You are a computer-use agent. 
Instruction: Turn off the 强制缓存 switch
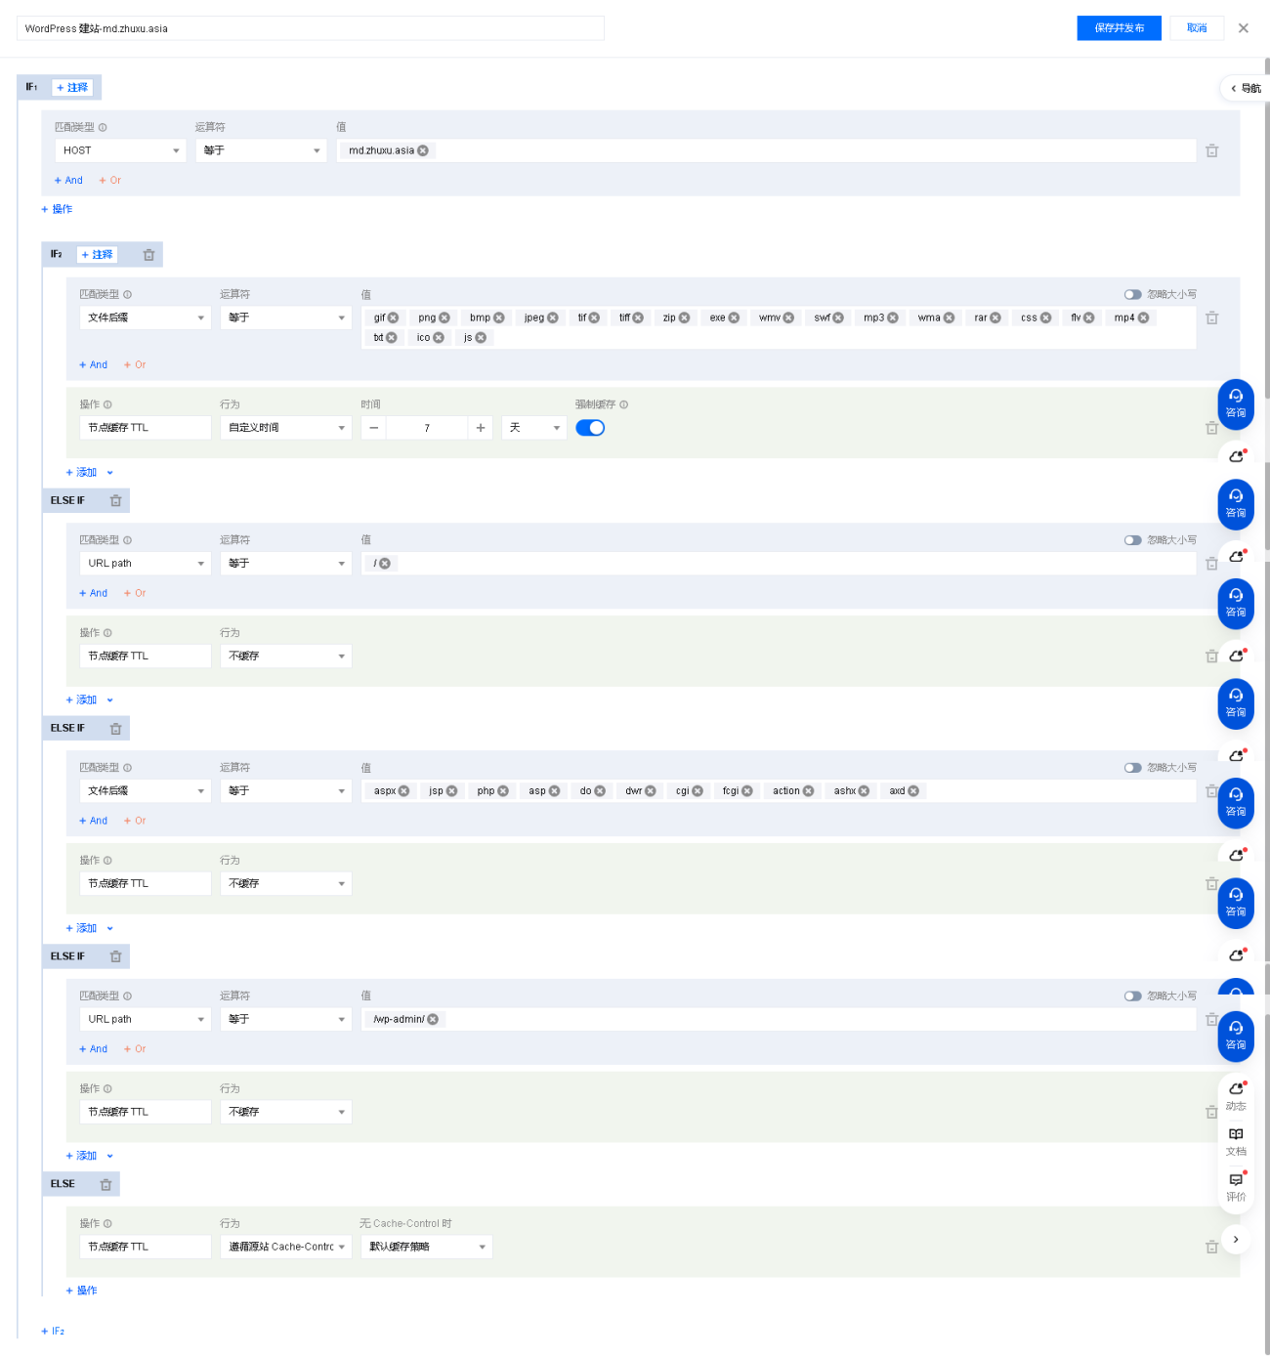click(590, 428)
